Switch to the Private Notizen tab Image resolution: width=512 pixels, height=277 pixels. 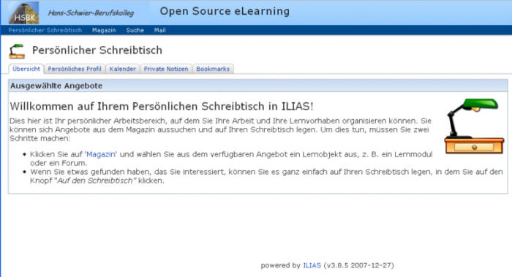click(x=166, y=69)
